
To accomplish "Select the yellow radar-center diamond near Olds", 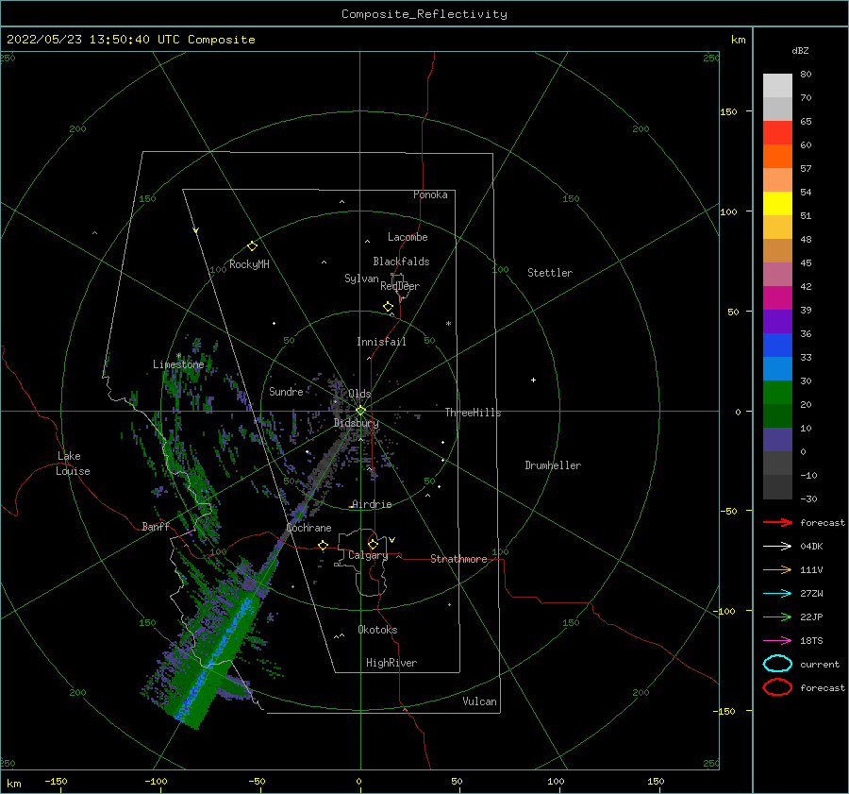I will coord(360,411).
